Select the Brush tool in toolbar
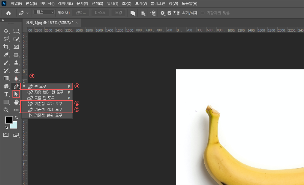This screenshot has width=304, height=185. pos(6,63)
